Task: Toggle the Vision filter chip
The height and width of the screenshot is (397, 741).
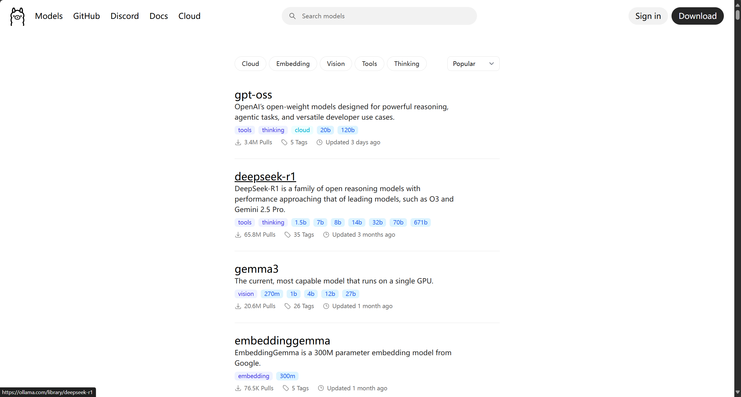Action: pos(335,64)
